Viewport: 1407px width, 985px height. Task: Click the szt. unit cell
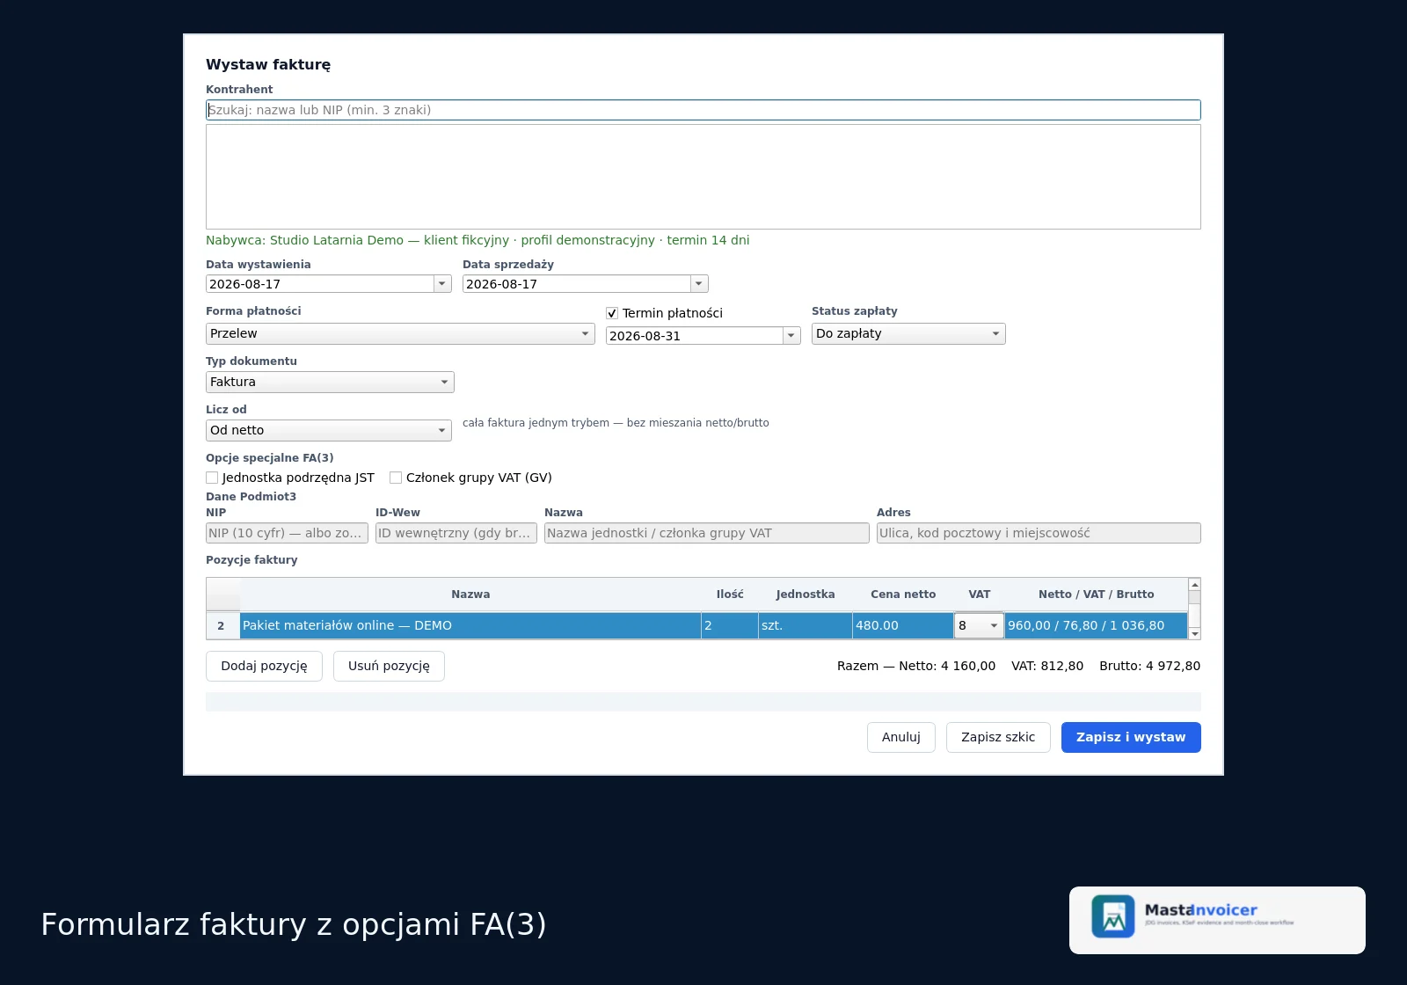(x=806, y=626)
